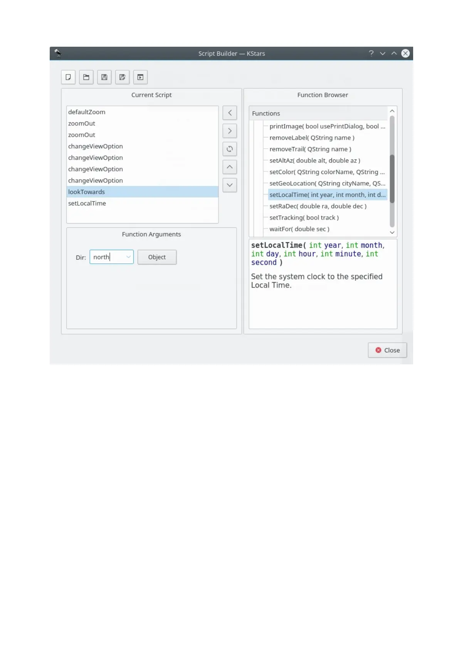The width and height of the screenshot is (459, 650).
Task: Select setAltAz function in the tree
Action: pyautogui.click(x=315, y=161)
